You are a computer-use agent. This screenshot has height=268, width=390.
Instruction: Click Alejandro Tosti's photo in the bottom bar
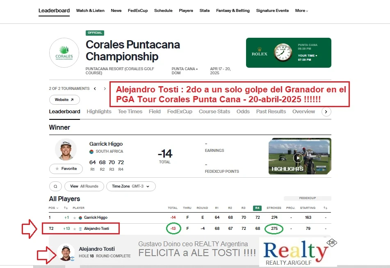[66, 252]
